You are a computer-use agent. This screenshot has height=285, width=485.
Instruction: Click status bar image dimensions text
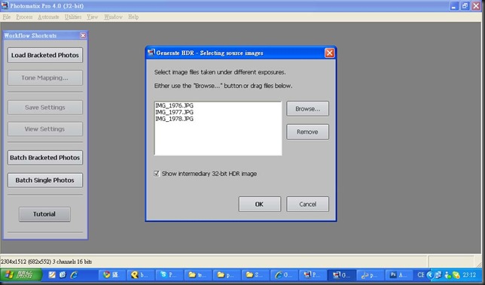(47, 262)
